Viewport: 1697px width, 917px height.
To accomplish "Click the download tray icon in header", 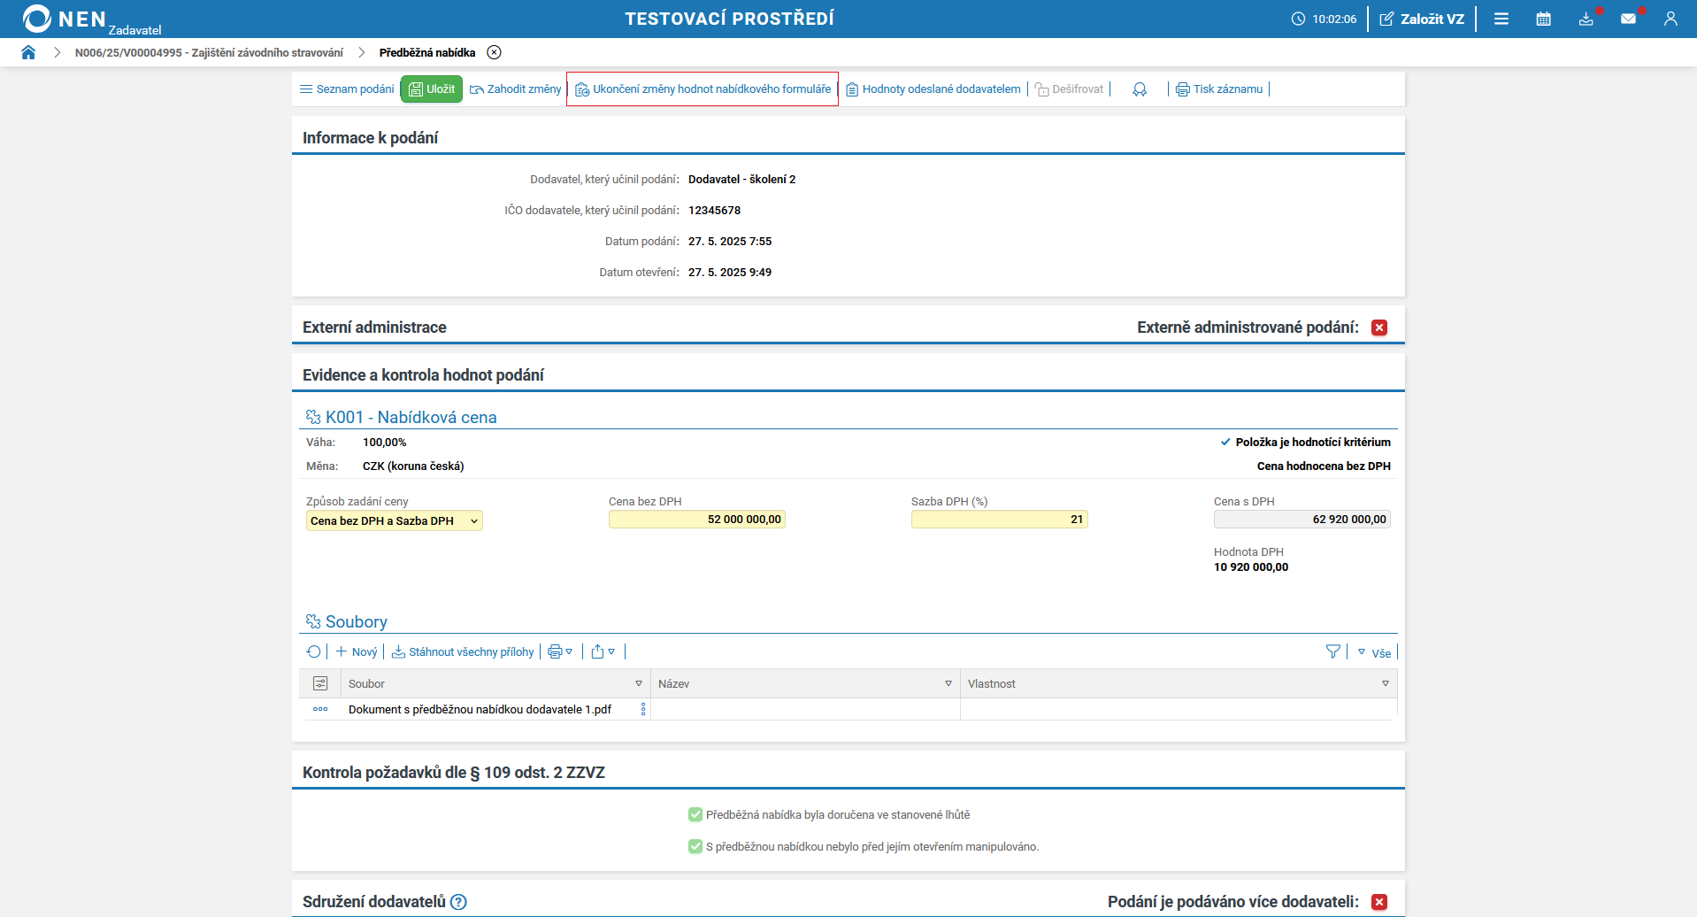I will tap(1586, 19).
